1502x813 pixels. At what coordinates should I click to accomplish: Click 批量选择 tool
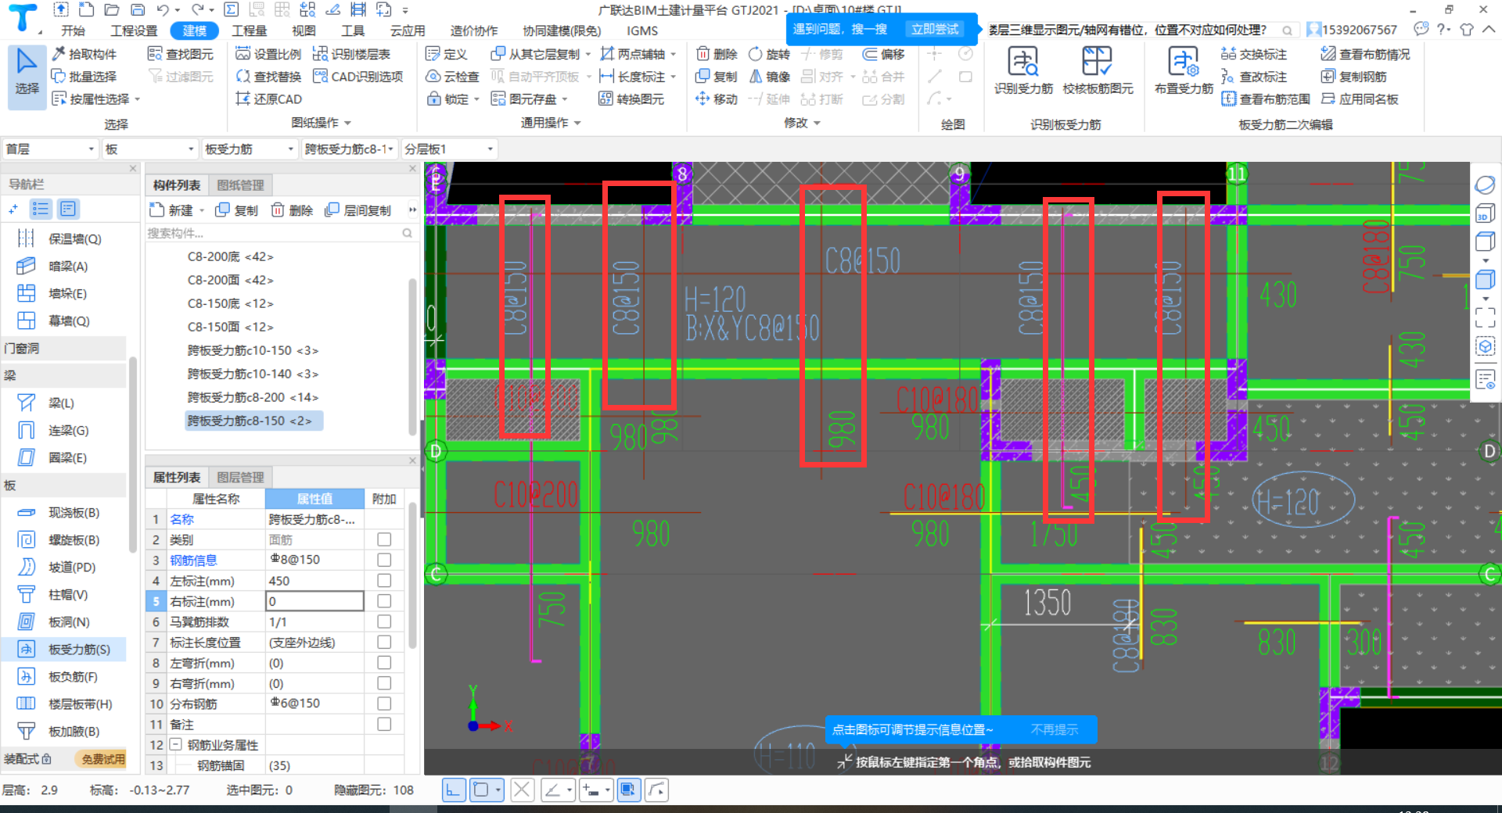[84, 77]
